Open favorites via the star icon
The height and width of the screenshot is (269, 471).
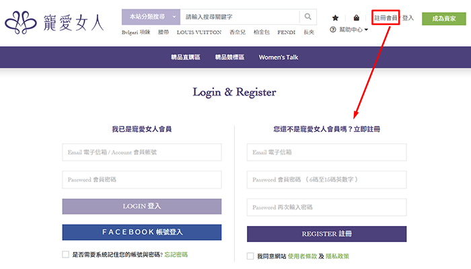point(335,18)
